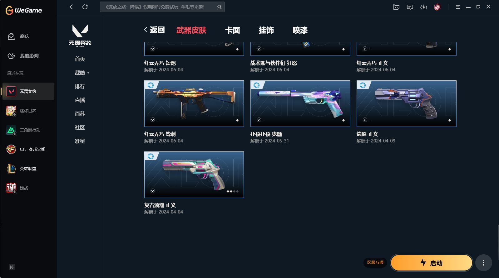Switch to the 喷漆 tab
This screenshot has width=499, height=278.
tap(300, 30)
